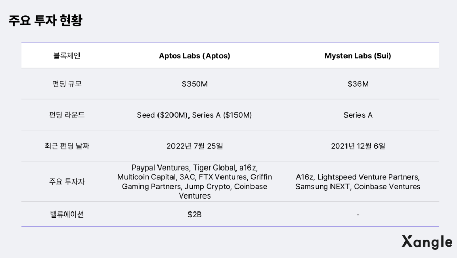The width and height of the screenshot is (457, 258).
Task: Click the $36M funding amount
Action: tap(357, 84)
